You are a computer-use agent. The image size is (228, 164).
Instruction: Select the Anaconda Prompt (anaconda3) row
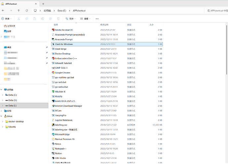107,35
